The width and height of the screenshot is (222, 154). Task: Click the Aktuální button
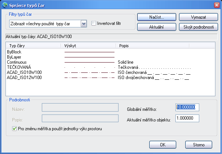click(156, 27)
